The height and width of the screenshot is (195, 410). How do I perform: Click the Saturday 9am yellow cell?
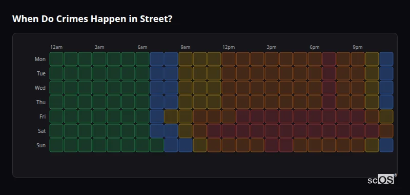pyautogui.click(x=186, y=131)
